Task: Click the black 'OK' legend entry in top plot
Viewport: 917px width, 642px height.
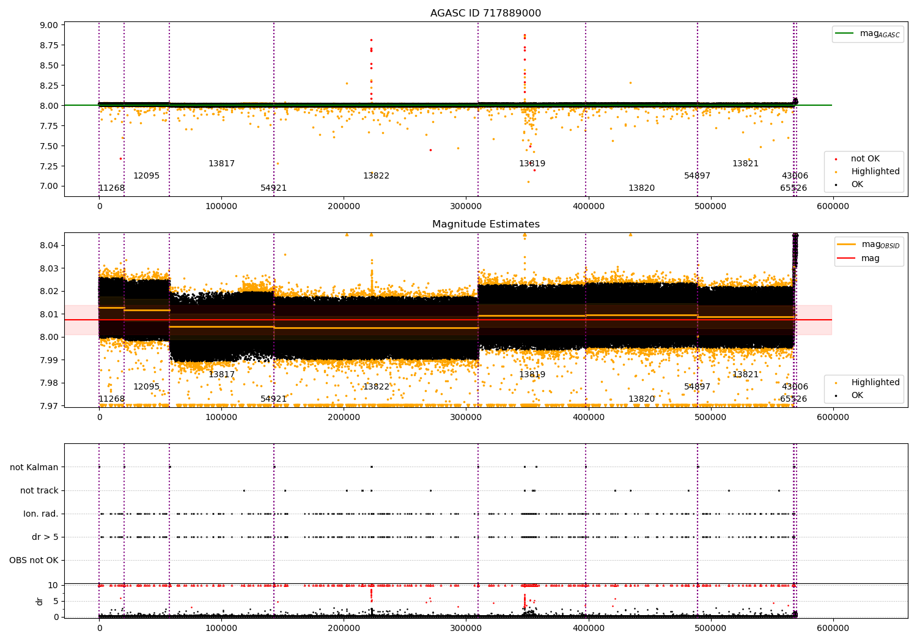Action: pos(857,185)
